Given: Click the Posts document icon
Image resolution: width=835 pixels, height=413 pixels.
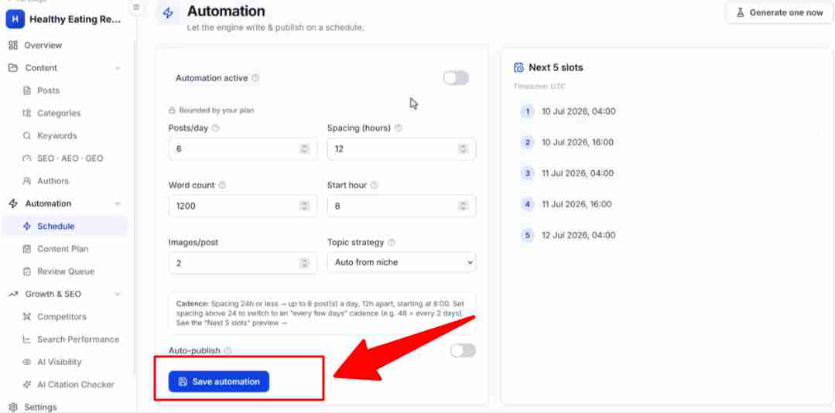Looking at the screenshot, I should click(27, 90).
